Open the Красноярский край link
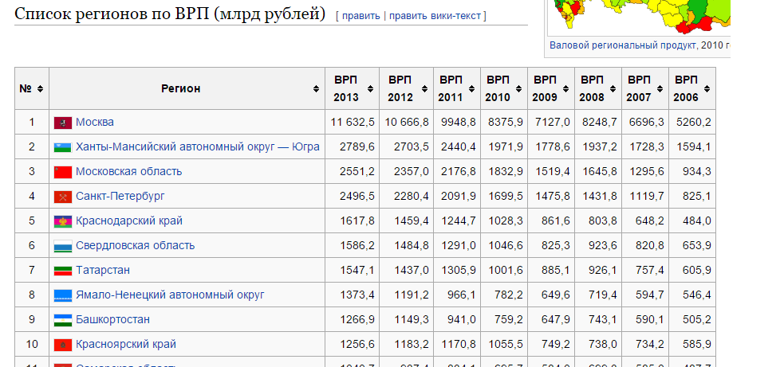 pos(126,345)
